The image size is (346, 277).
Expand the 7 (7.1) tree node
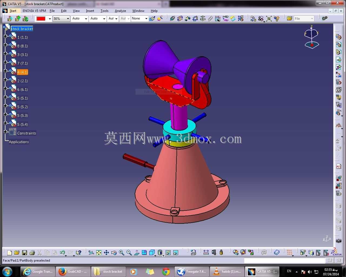[x=5, y=62]
